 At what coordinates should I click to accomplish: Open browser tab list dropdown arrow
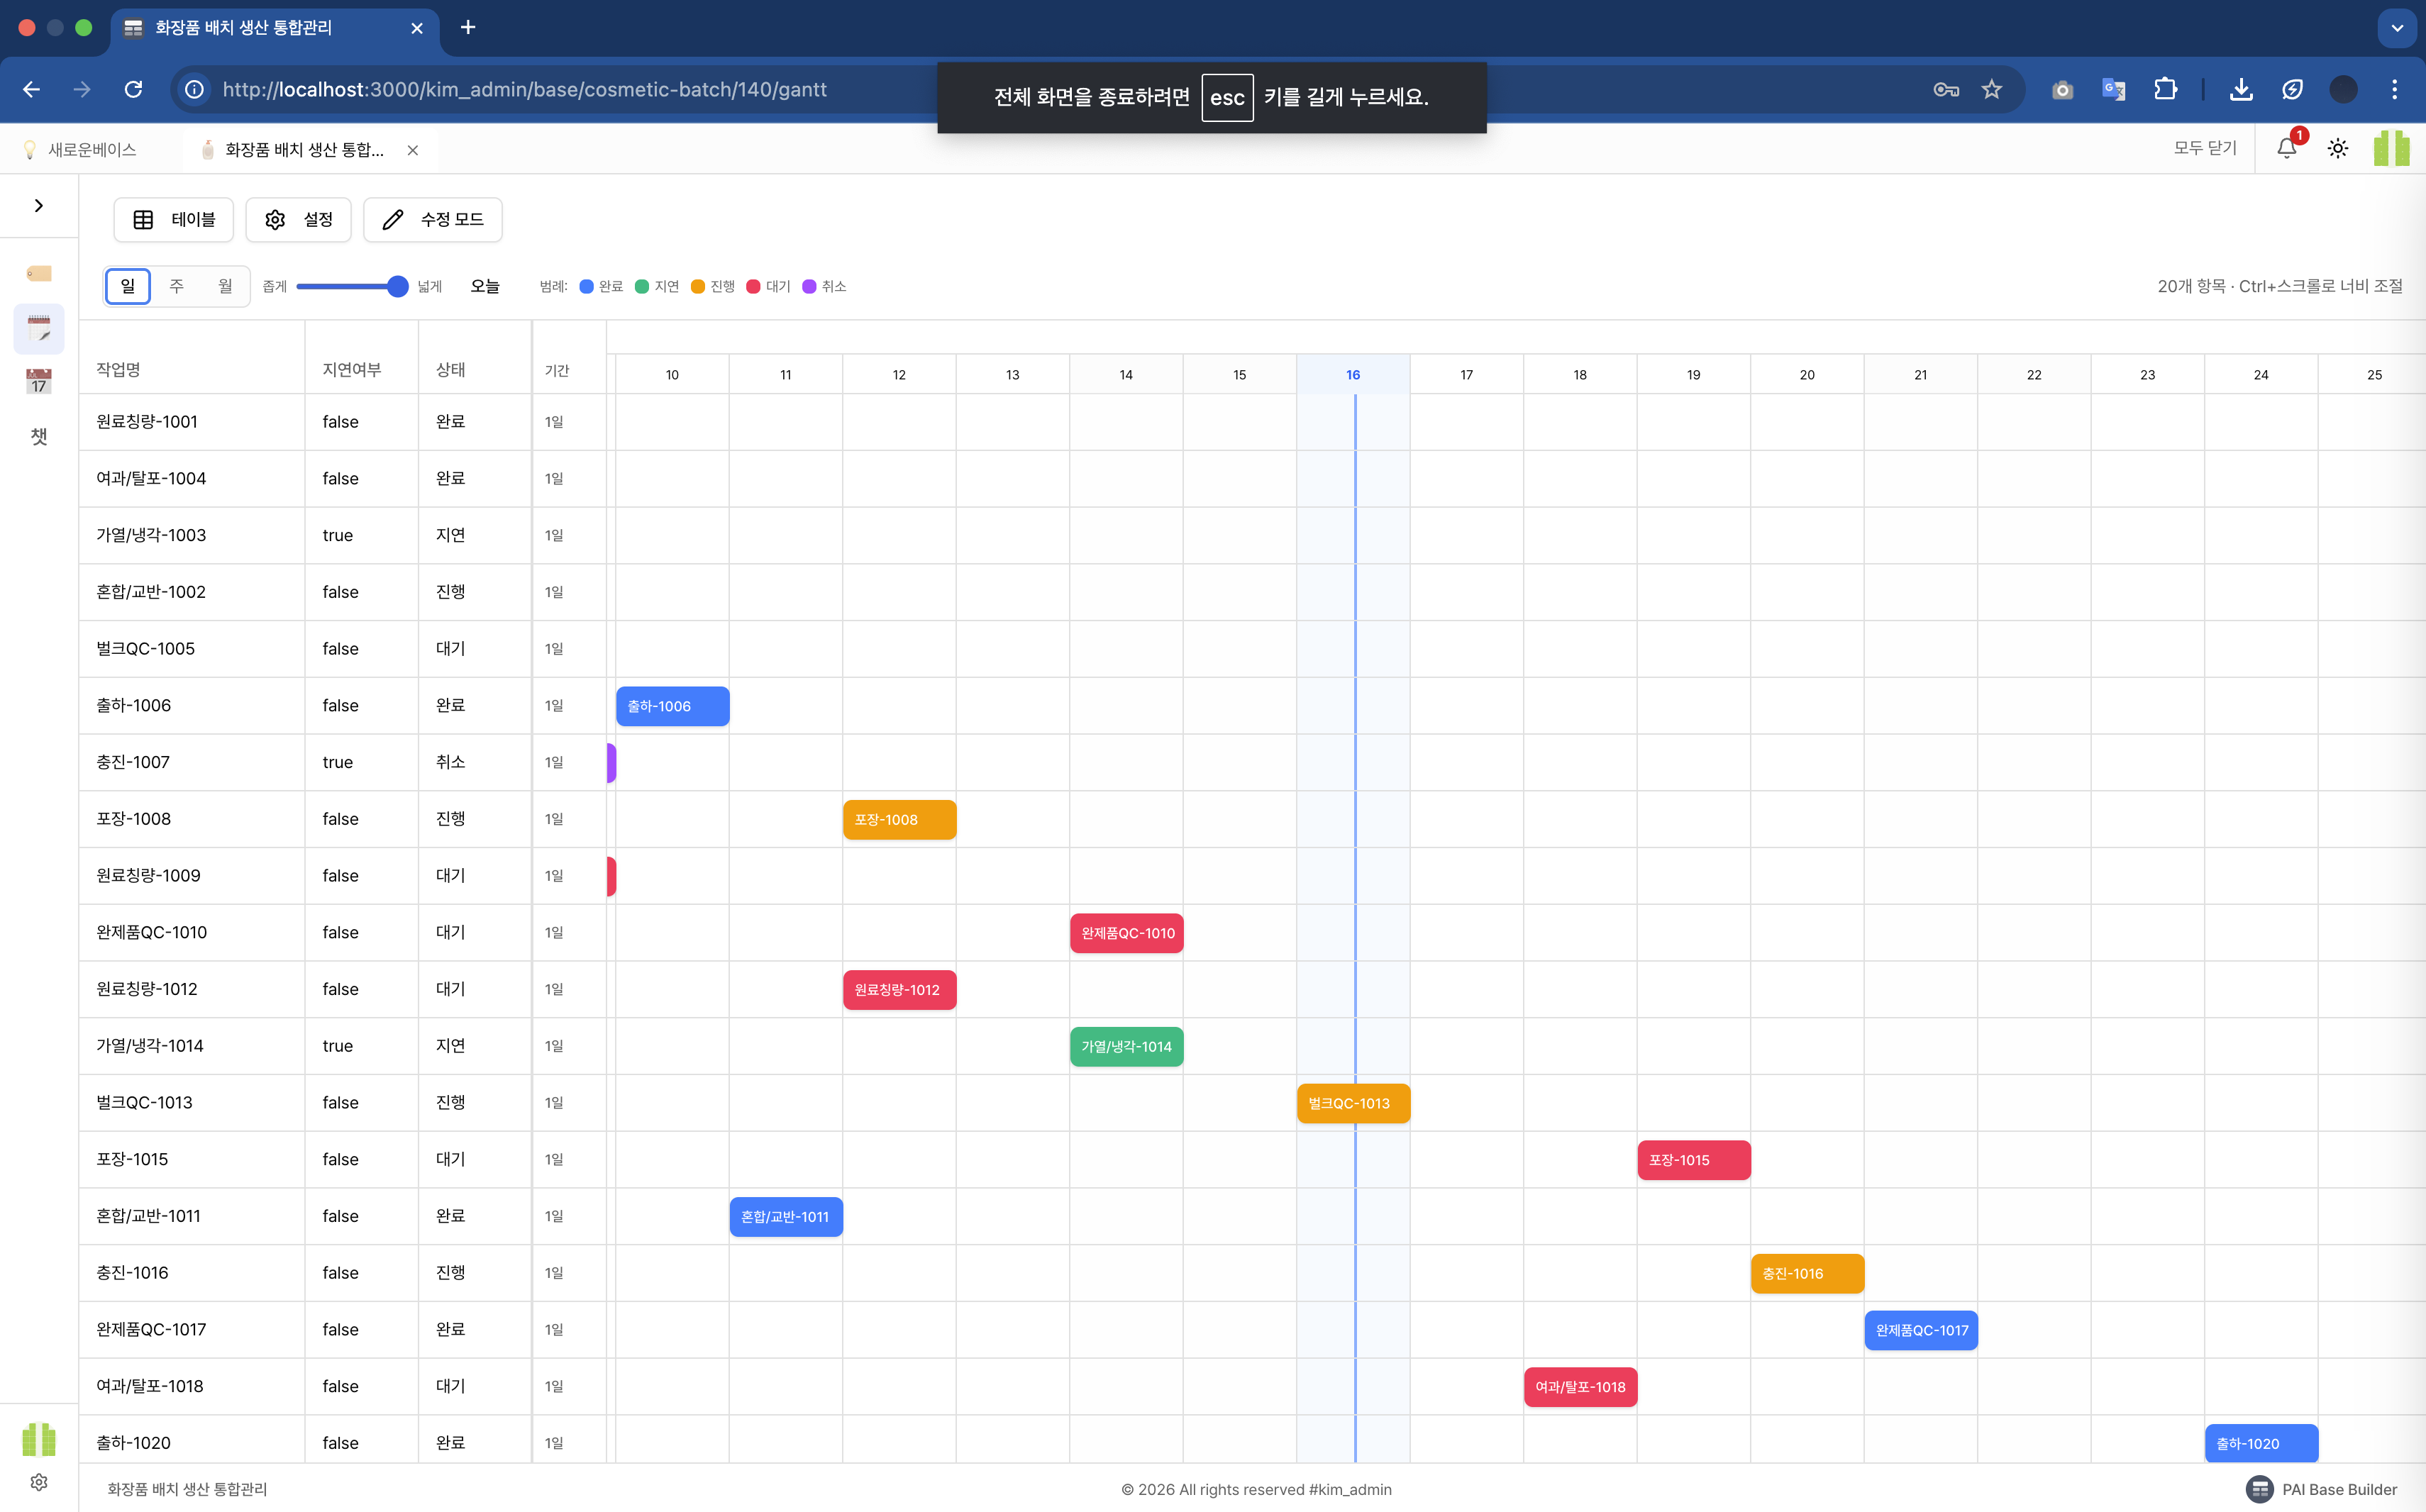pos(2396,28)
